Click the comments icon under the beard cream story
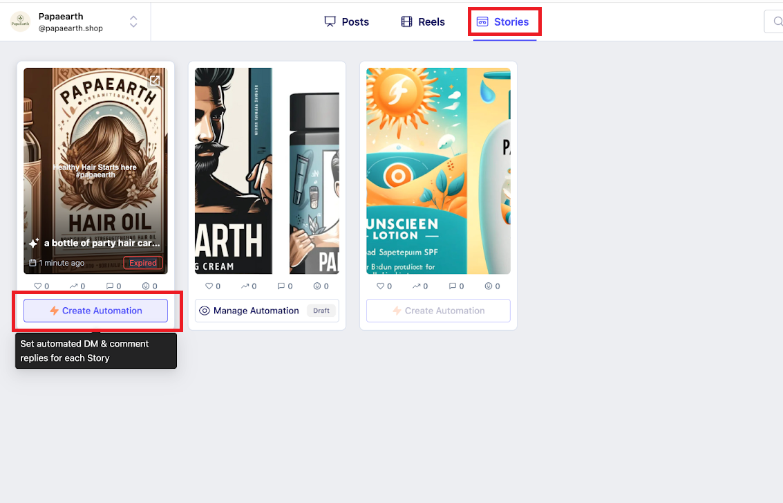Image resolution: width=783 pixels, height=503 pixels. (x=281, y=286)
